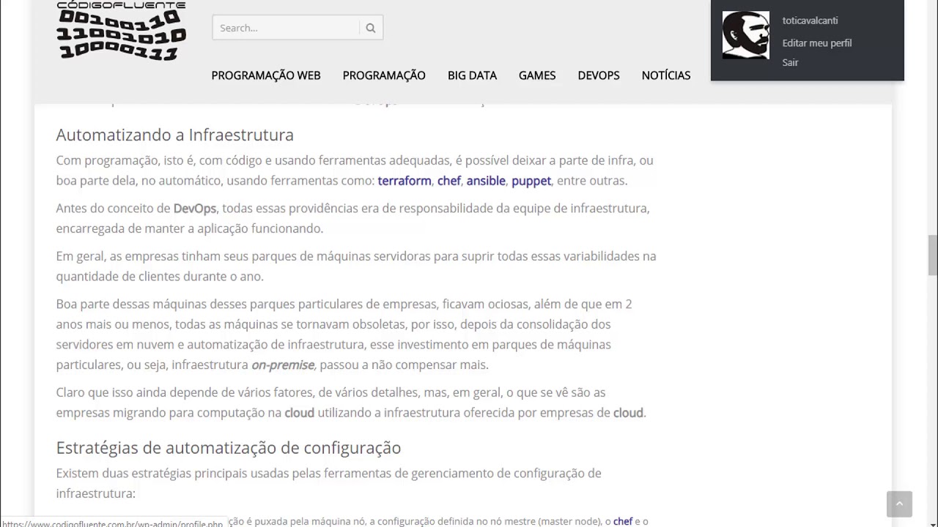938x527 pixels.
Task: Click the italic on-premise text
Action: 283,365
